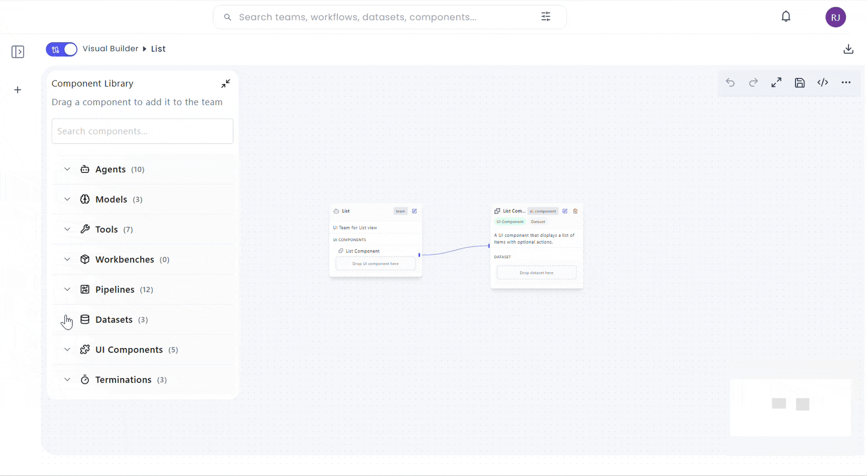
Task: Click the redo arrow in canvas toolbar
Action: pyautogui.click(x=753, y=83)
